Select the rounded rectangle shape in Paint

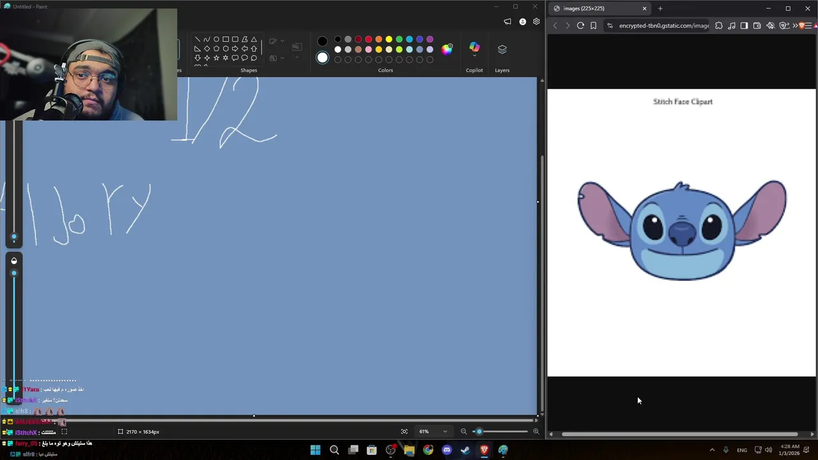(x=235, y=39)
